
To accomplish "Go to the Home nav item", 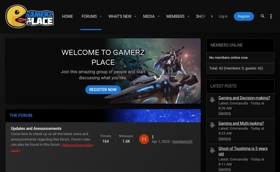I will coord(68,16).
